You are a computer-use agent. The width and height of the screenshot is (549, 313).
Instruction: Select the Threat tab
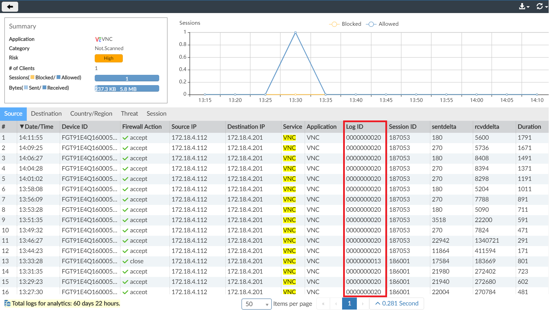(x=129, y=114)
